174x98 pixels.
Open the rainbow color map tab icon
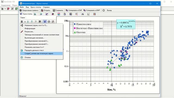(x=59, y=14)
